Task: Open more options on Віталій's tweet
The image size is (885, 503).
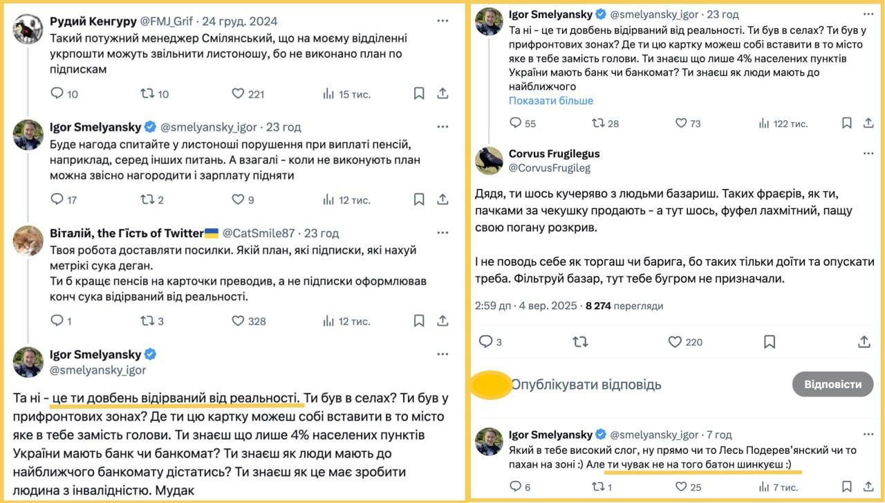Action: 443,232
